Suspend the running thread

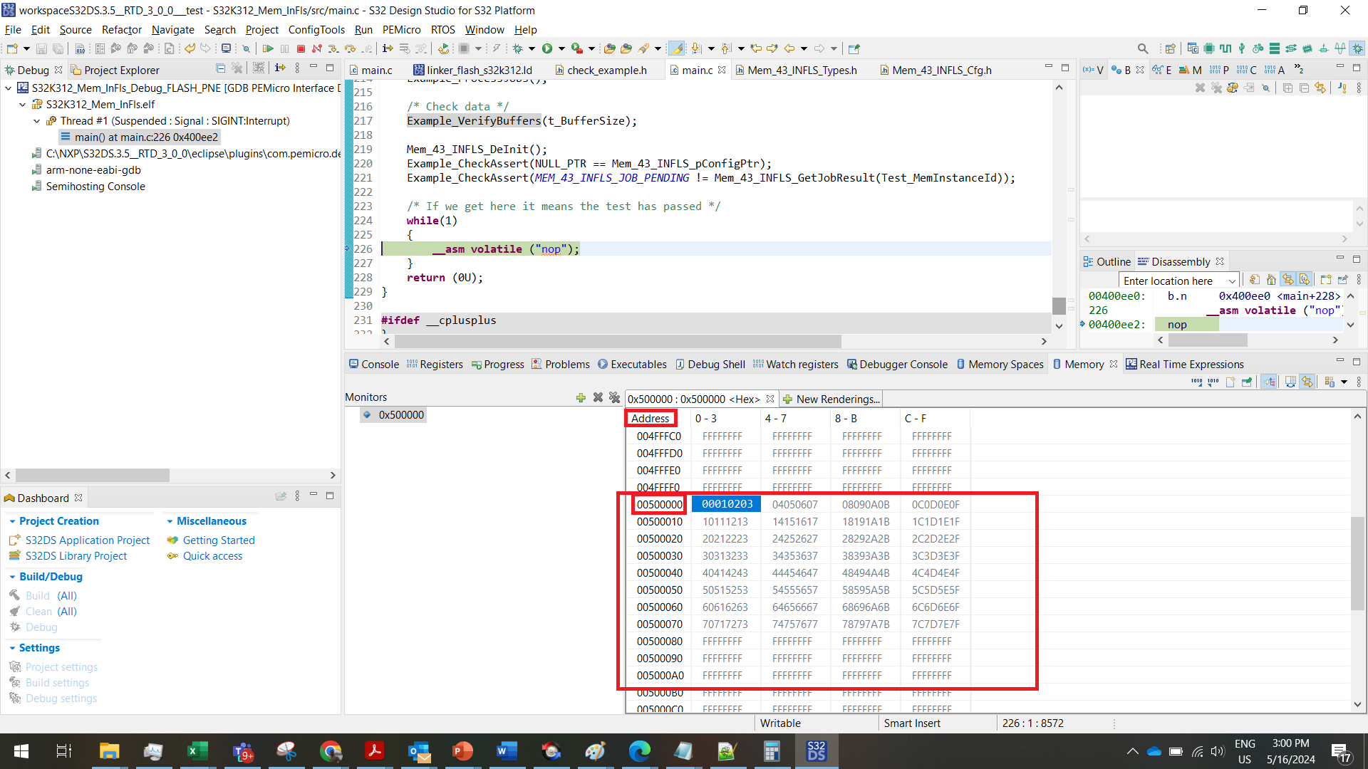285,48
